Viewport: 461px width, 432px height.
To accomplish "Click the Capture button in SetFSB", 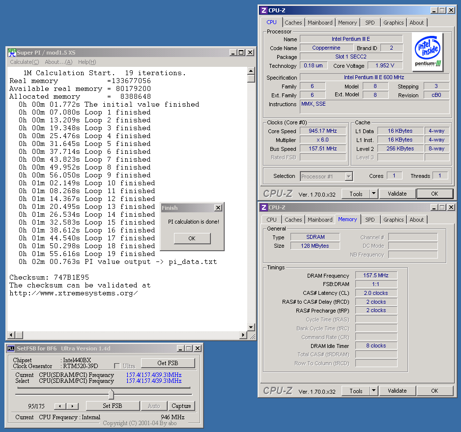I will [x=181, y=406].
